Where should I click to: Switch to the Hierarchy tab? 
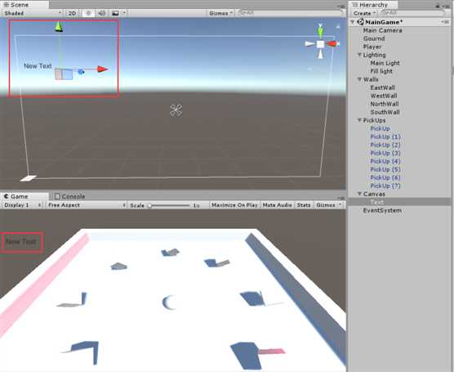pos(373,5)
